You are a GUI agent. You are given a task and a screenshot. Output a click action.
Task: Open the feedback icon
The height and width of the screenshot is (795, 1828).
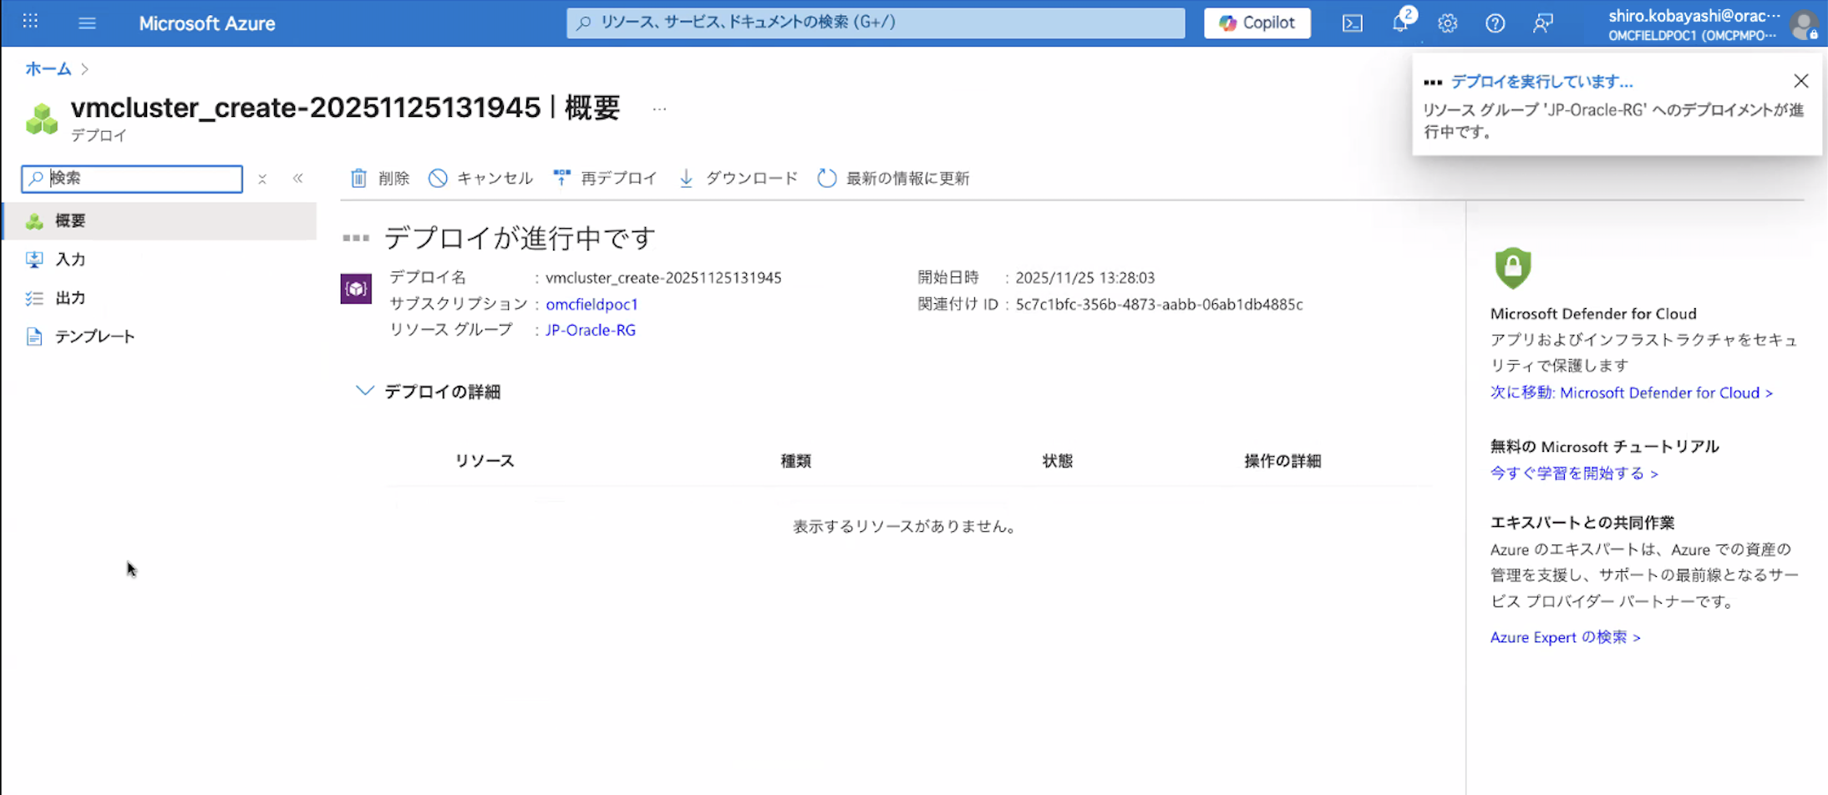pyautogui.click(x=1543, y=23)
